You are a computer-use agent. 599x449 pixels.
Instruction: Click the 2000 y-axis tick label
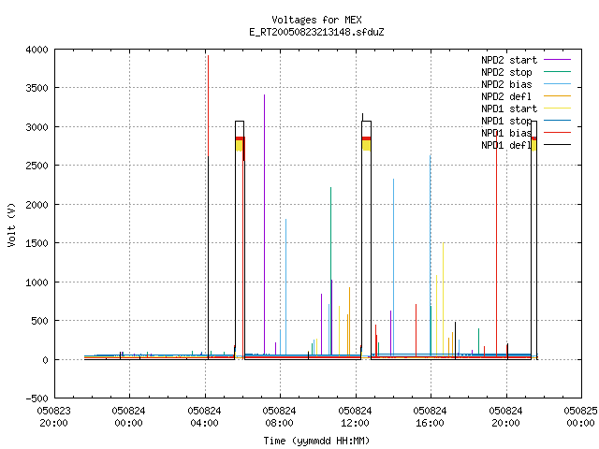click(x=37, y=205)
